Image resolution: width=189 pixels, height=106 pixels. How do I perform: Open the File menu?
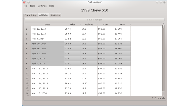coord(26,6)
